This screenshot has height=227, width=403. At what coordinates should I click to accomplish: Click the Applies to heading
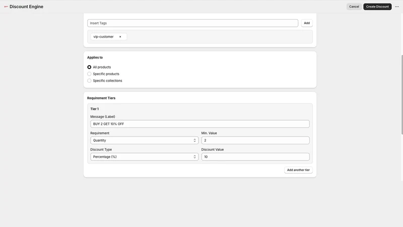coord(95,58)
